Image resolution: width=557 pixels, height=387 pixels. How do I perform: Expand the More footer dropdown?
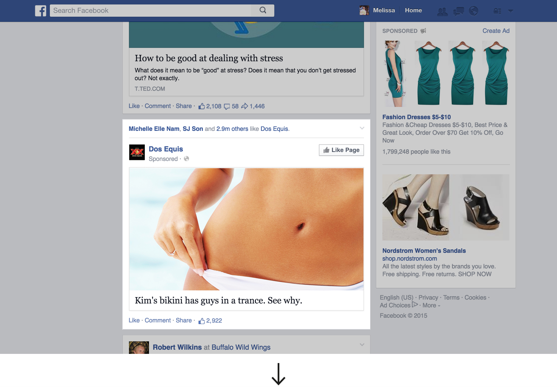click(x=431, y=305)
